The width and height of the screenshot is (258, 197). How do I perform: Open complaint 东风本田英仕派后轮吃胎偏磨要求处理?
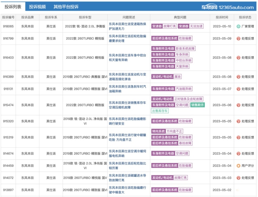coord(127,38)
